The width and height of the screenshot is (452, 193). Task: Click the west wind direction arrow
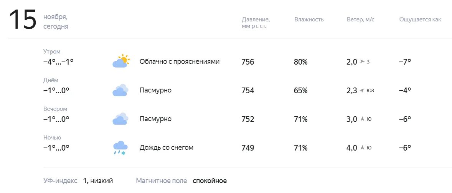point(362,62)
